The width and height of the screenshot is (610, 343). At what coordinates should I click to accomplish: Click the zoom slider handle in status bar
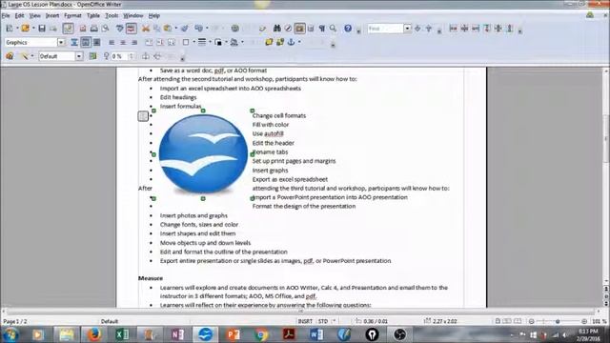(x=558, y=321)
